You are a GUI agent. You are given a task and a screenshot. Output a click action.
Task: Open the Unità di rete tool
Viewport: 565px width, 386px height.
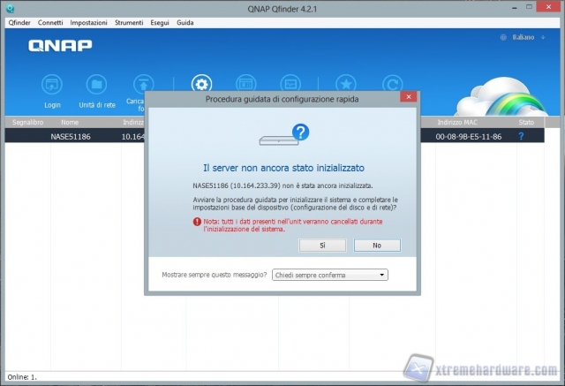[x=97, y=85]
